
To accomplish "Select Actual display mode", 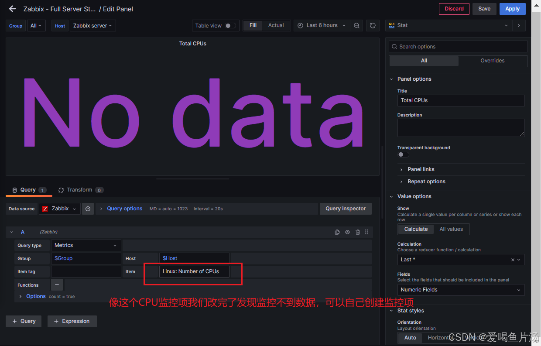I will click(276, 25).
